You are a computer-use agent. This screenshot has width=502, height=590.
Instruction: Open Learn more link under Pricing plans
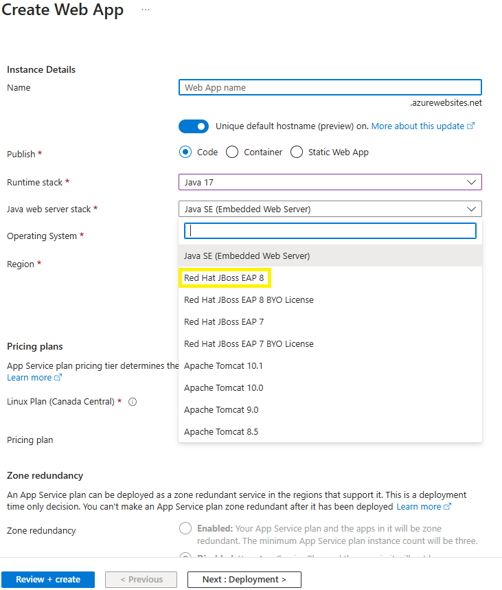[x=34, y=378]
